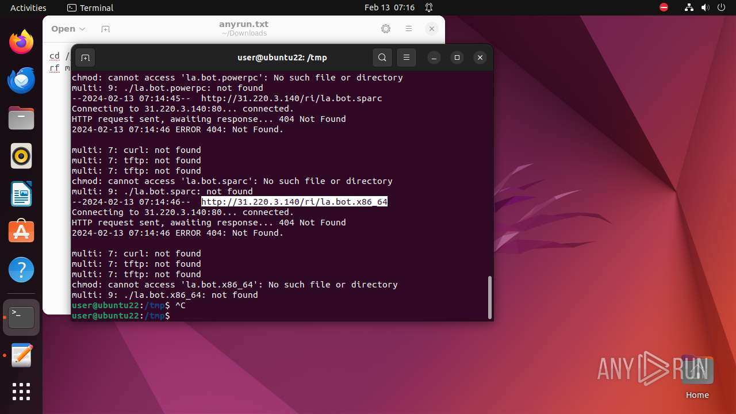The height and width of the screenshot is (414, 736).
Task: Open the Help icon in the dock
Action: [x=21, y=270]
